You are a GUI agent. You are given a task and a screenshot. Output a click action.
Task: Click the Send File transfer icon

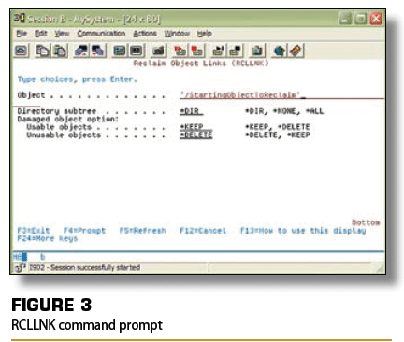click(81, 50)
